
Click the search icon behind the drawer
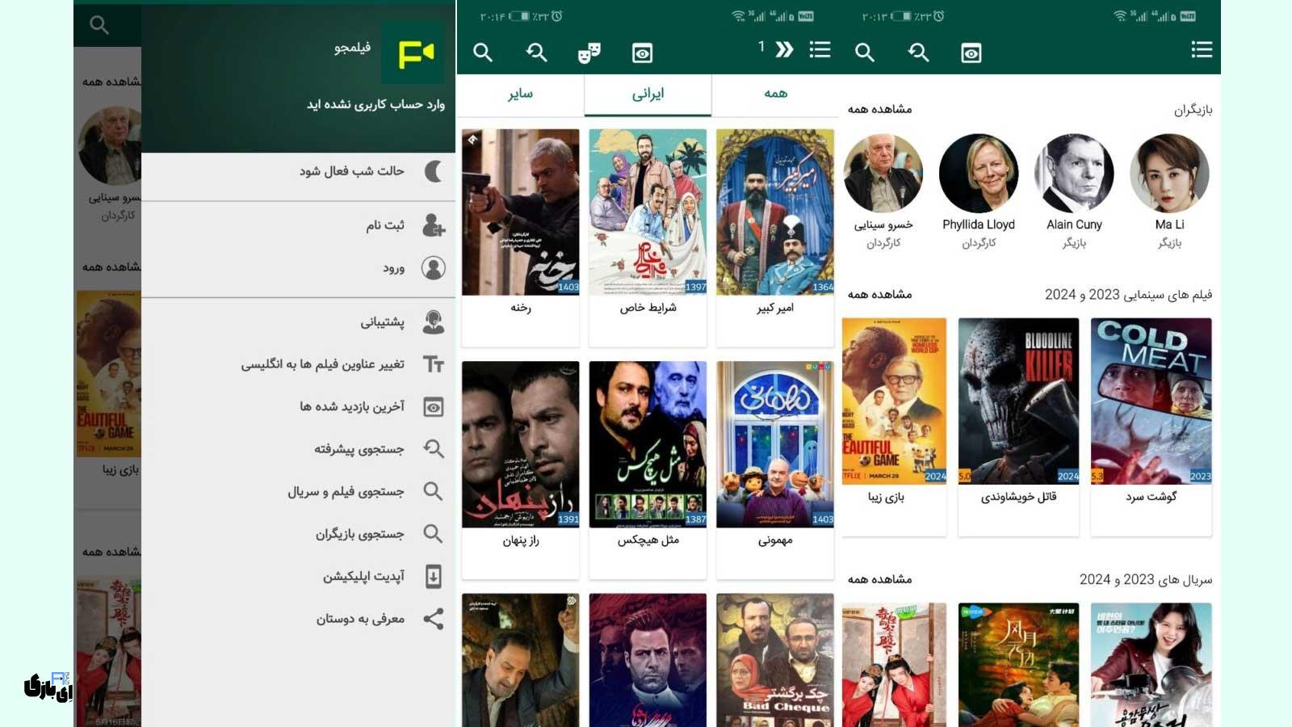[x=99, y=25]
